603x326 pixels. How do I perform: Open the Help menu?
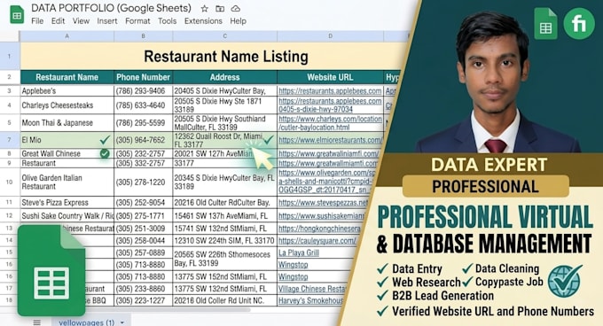point(238,21)
